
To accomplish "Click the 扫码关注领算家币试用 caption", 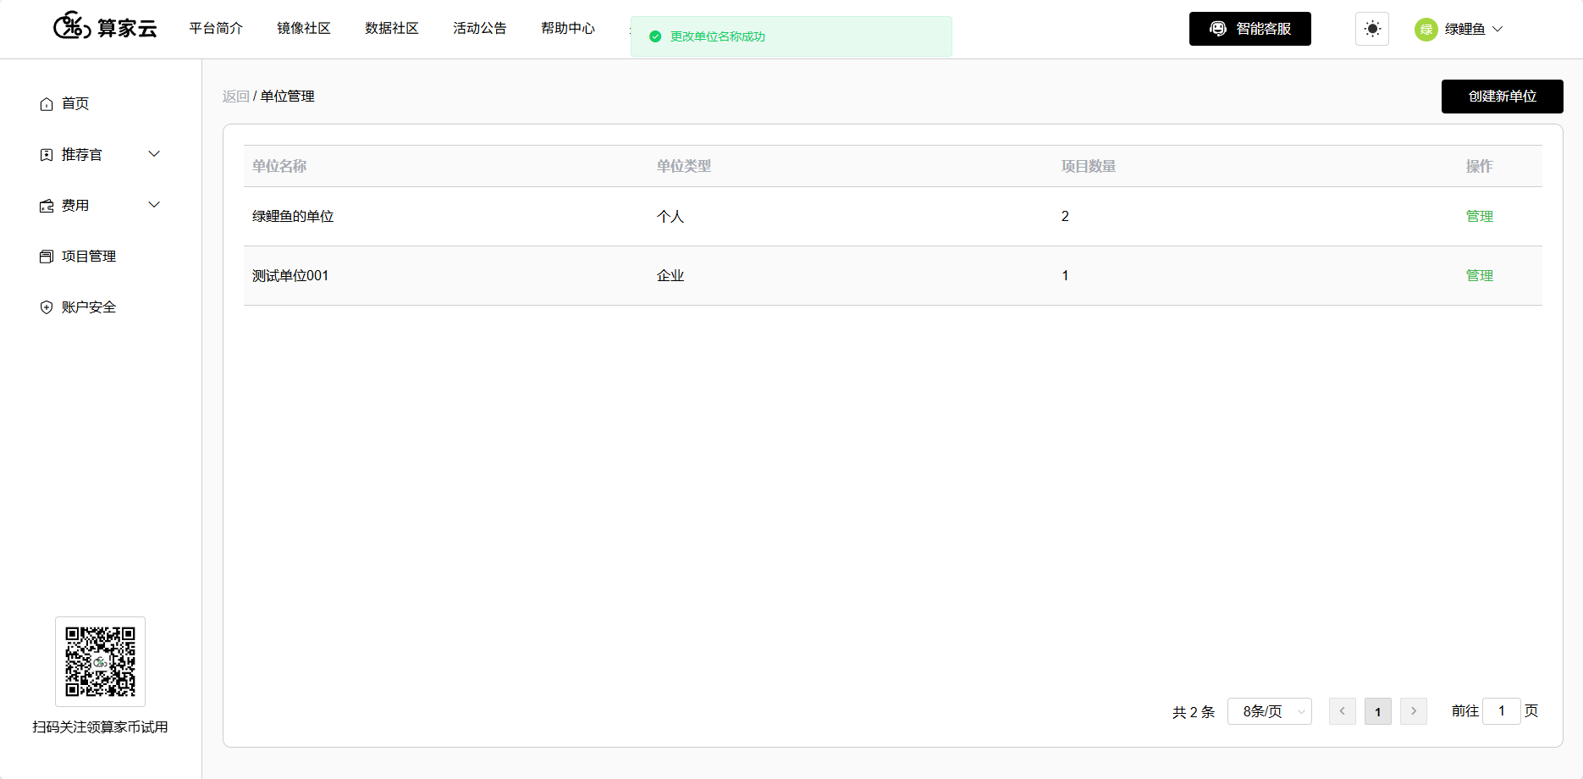I will coord(100,727).
